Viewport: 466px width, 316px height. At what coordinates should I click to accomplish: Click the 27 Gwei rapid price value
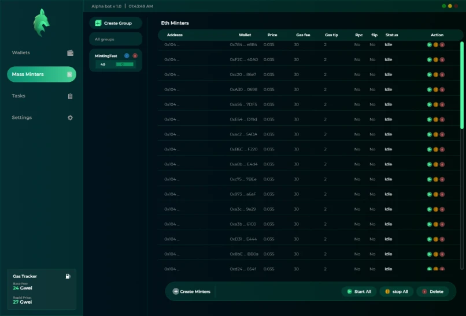pos(23,302)
